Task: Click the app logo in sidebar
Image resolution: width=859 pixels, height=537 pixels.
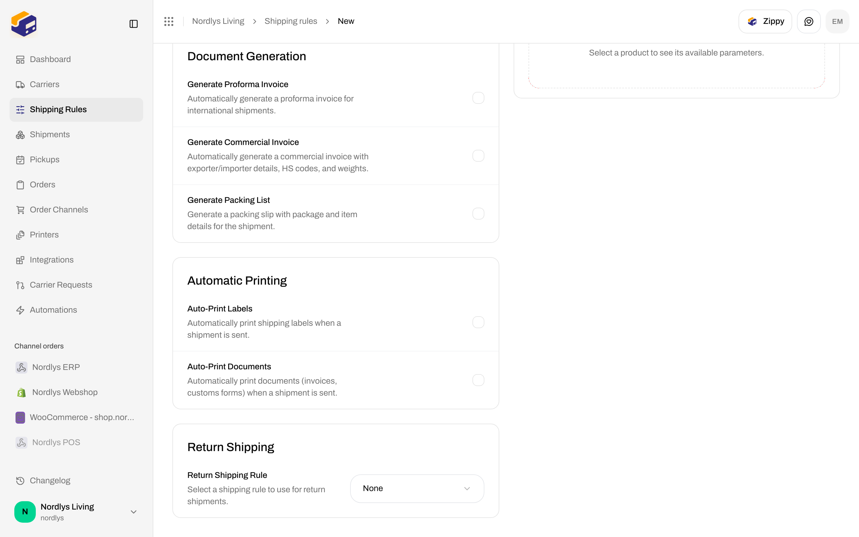Action: point(24,24)
